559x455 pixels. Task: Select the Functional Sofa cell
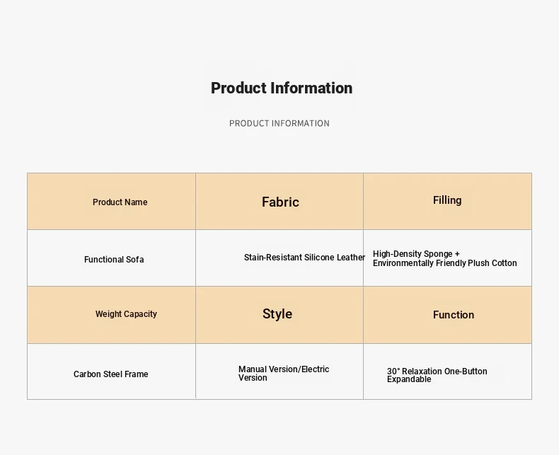point(111,258)
